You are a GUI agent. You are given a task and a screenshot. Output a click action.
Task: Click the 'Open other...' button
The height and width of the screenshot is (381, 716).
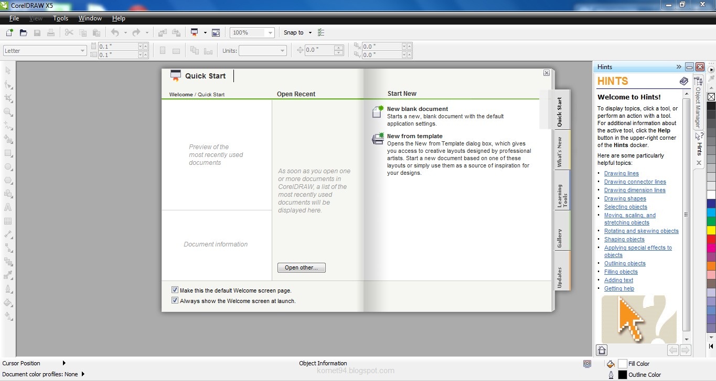tap(302, 267)
